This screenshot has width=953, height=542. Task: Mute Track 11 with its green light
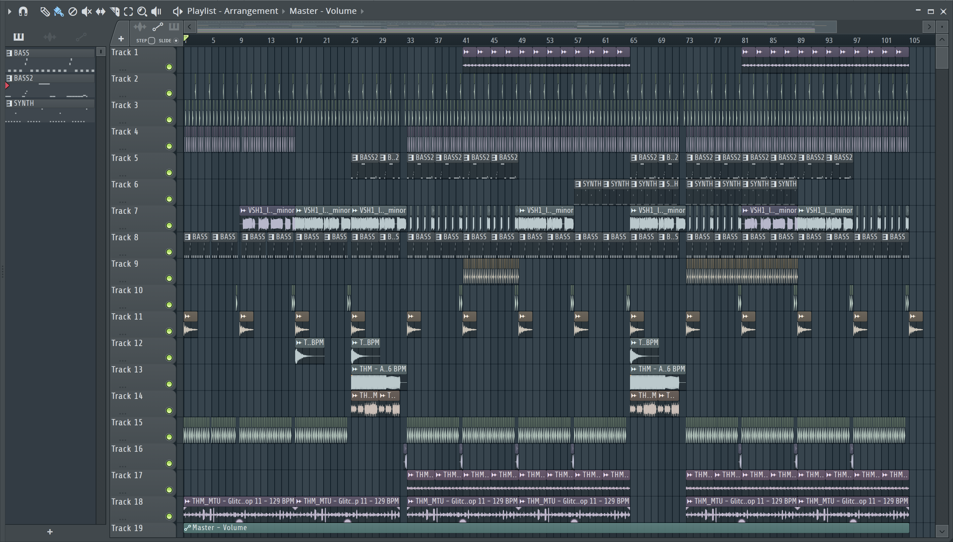pyautogui.click(x=169, y=331)
